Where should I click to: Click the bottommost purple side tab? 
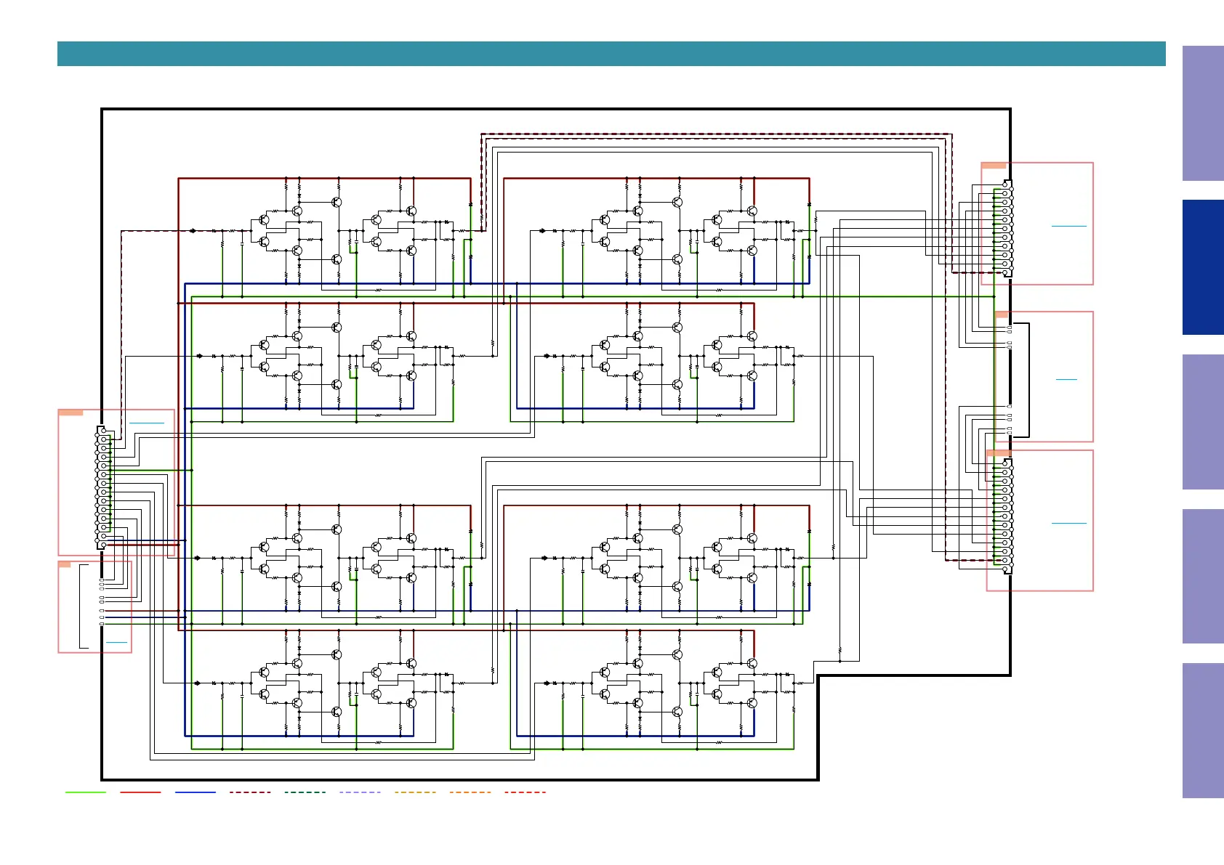pos(1202,730)
